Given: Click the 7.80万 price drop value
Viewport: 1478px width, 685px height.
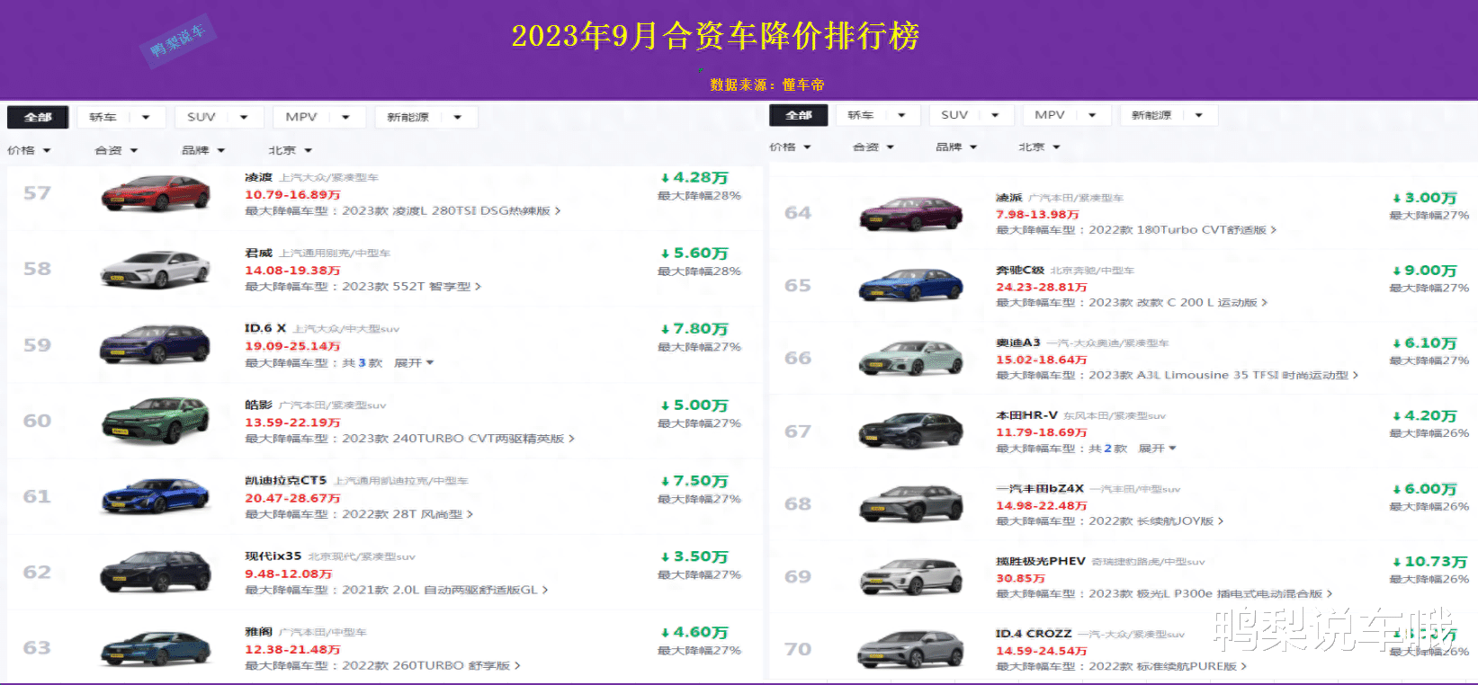Looking at the screenshot, I should point(694,329).
